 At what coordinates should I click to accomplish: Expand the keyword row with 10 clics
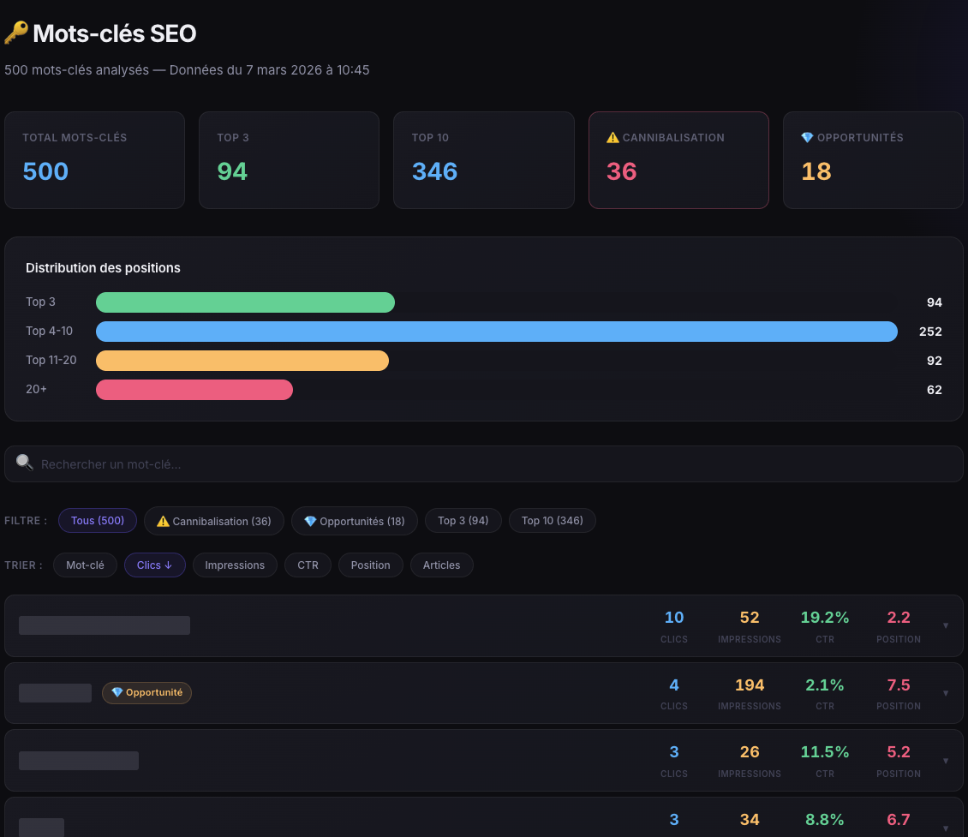[946, 625]
